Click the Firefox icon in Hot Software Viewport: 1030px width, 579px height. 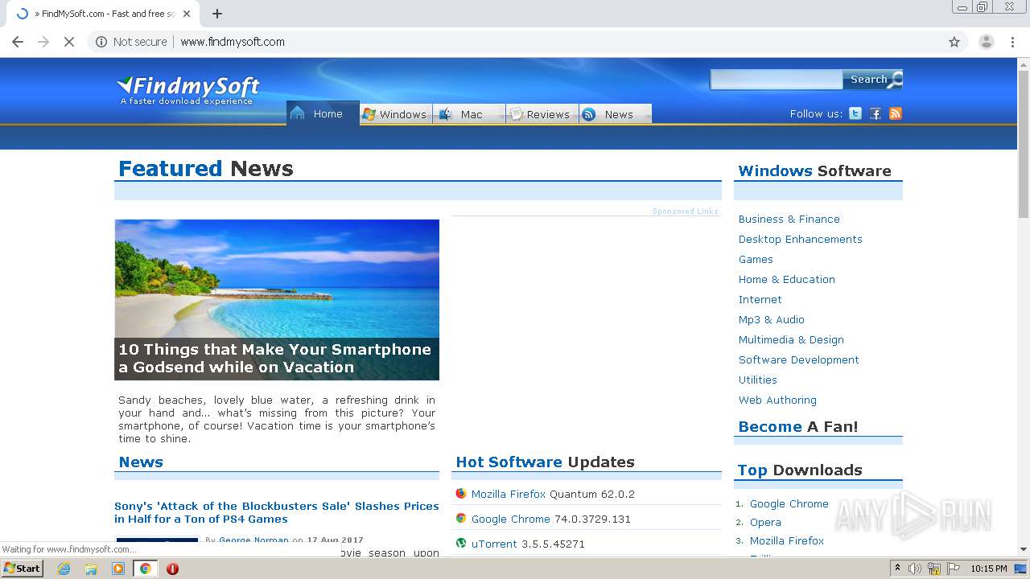pyautogui.click(x=461, y=494)
